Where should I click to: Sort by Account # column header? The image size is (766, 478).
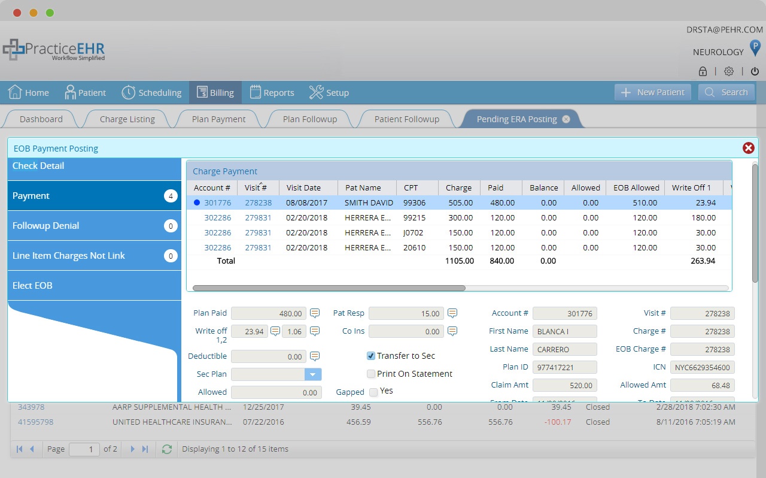pyautogui.click(x=212, y=188)
